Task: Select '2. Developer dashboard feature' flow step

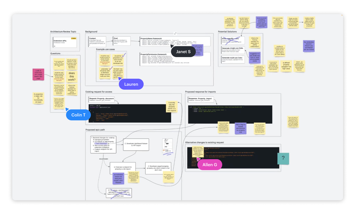Action: 136,145
